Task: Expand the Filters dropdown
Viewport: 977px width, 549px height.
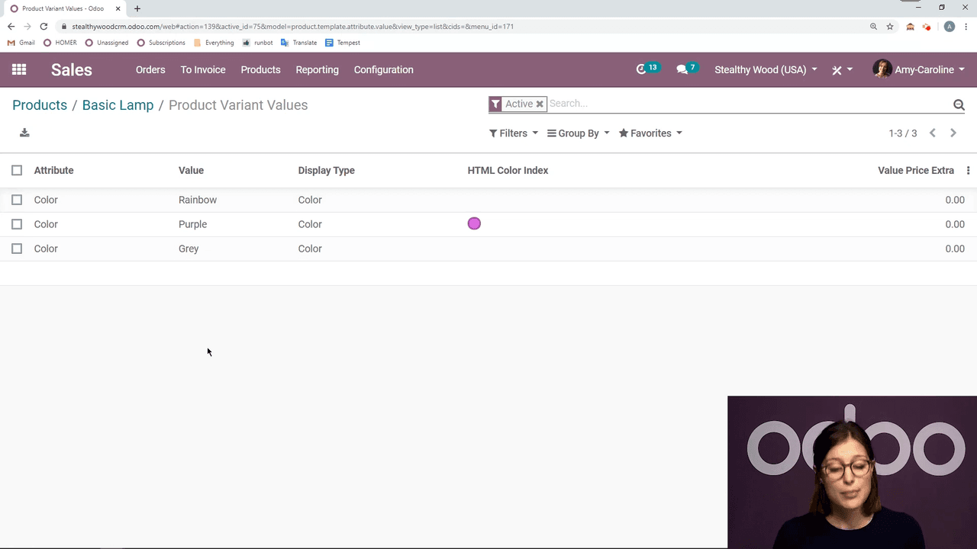Action: (x=513, y=133)
